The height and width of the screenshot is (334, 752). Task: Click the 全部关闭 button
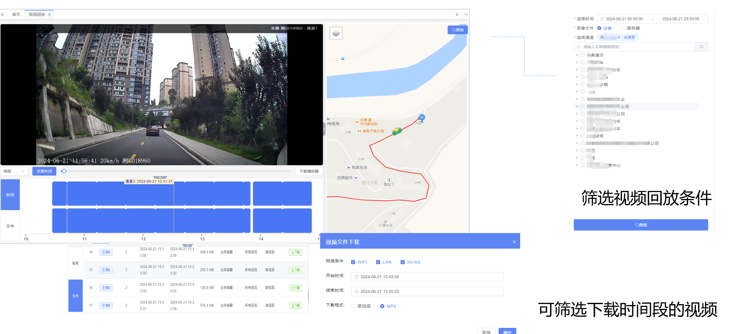(x=44, y=171)
